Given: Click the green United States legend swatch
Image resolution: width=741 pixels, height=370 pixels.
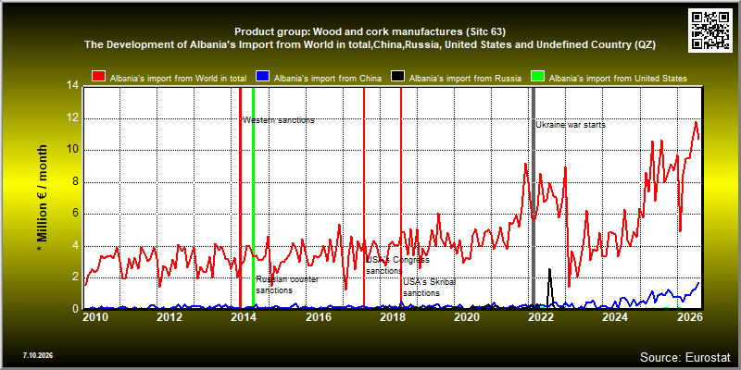Looking at the screenshot, I should click(x=538, y=78).
